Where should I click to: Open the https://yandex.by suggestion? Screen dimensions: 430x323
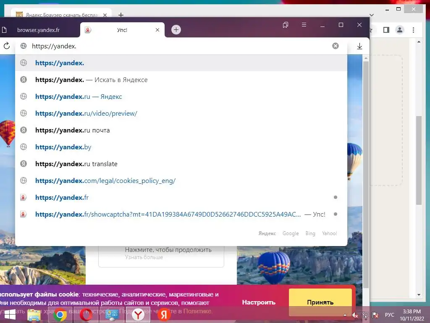tap(181, 147)
